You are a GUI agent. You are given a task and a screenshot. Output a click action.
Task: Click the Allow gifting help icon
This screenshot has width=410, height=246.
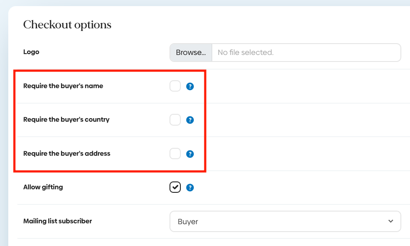tap(190, 188)
